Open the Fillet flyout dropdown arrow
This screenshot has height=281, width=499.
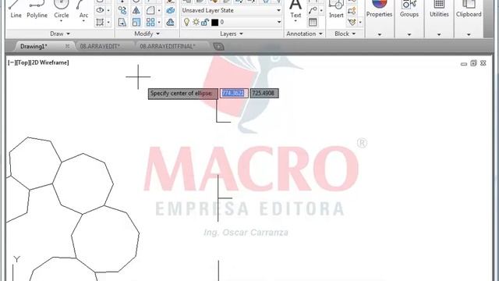tap(159, 10)
